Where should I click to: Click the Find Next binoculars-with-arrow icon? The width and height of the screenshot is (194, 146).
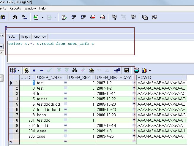coord(24,17)
